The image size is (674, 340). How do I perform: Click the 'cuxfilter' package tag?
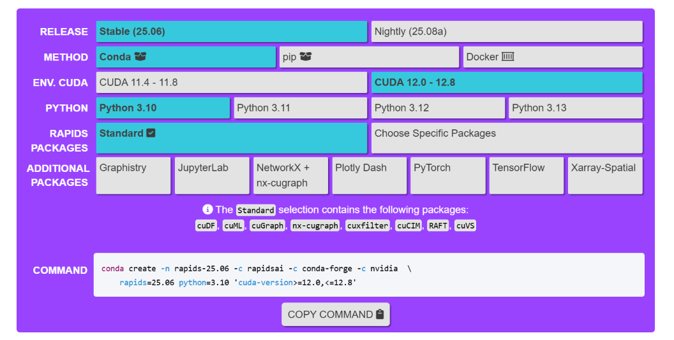point(368,225)
